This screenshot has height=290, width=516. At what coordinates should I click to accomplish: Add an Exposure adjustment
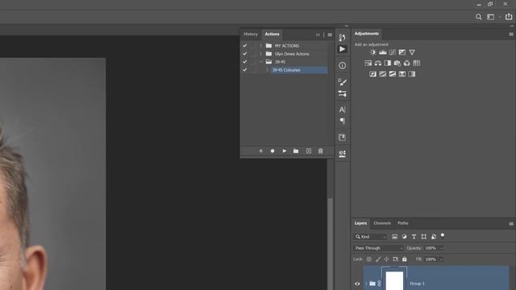pos(402,52)
